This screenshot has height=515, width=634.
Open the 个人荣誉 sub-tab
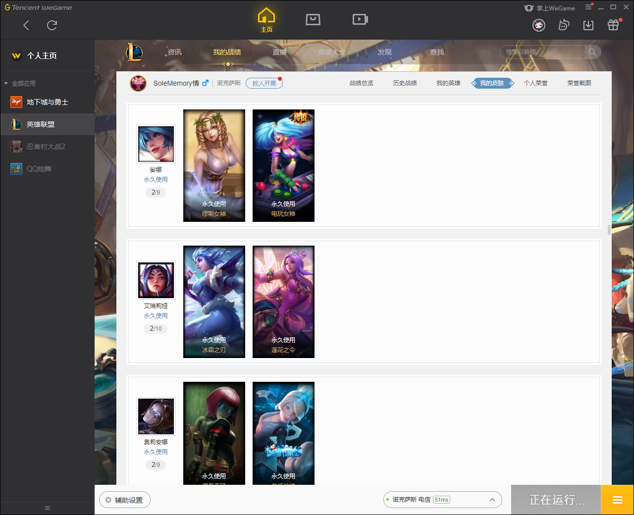(x=535, y=83)
